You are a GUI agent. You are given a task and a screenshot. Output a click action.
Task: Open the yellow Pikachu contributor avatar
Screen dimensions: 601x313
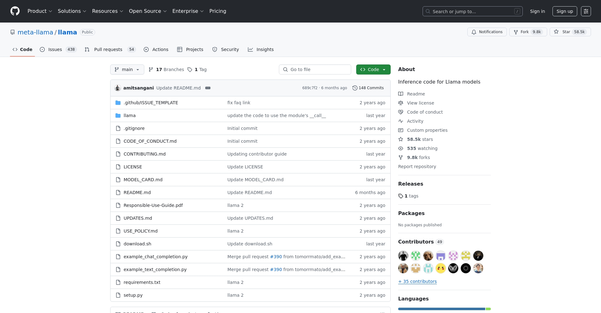coord(441,268)
